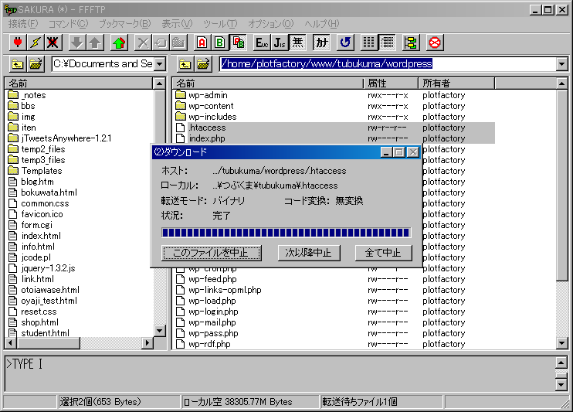Click the Create folder toolbar icon
573x412 pixels.
(178, 43)
